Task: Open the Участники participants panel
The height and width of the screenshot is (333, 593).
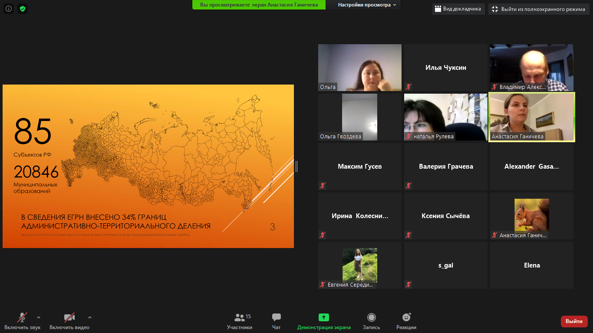Action: pos(240,321)
